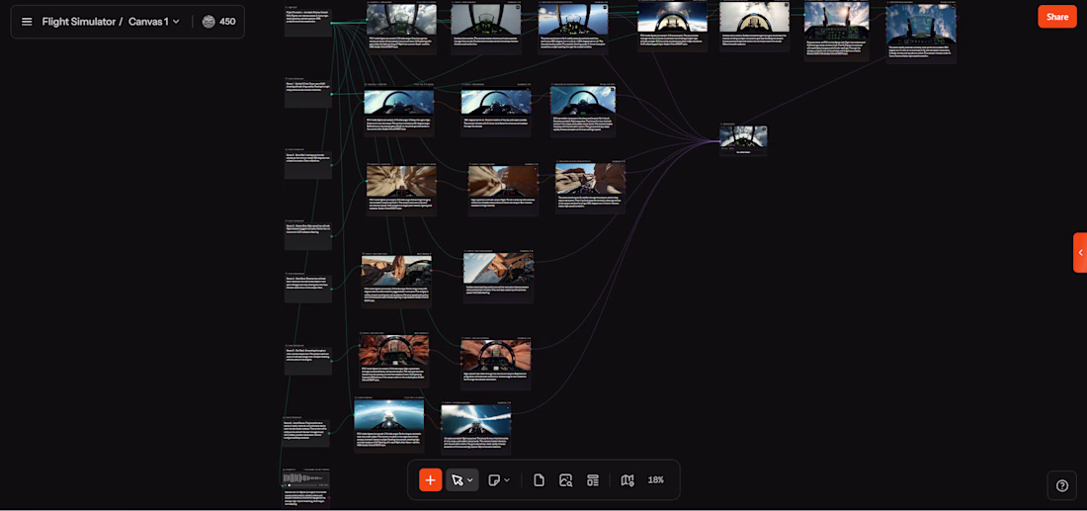Toggle the minimap map-pin icon

pyautogui.click(x=627, y=479)
